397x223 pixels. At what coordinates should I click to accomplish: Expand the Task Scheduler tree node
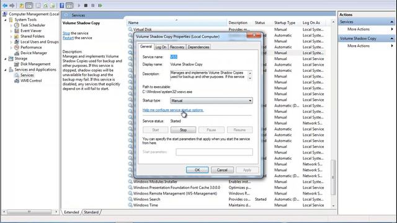(11, 25)
